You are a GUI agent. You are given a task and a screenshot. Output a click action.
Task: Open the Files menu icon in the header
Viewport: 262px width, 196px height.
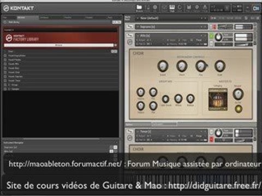(x=189, y=8)
